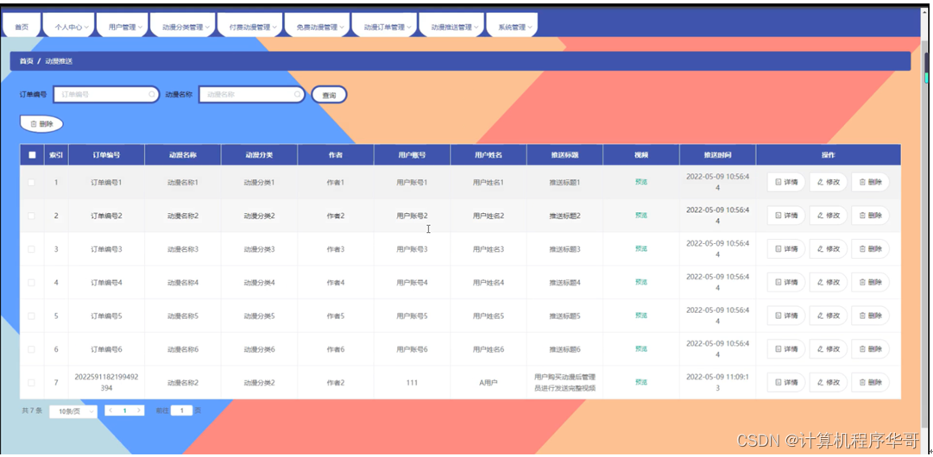Screen dimensions: 933x457
Task: Click the 推送时间 column header
Action: [x=717, y=154]
